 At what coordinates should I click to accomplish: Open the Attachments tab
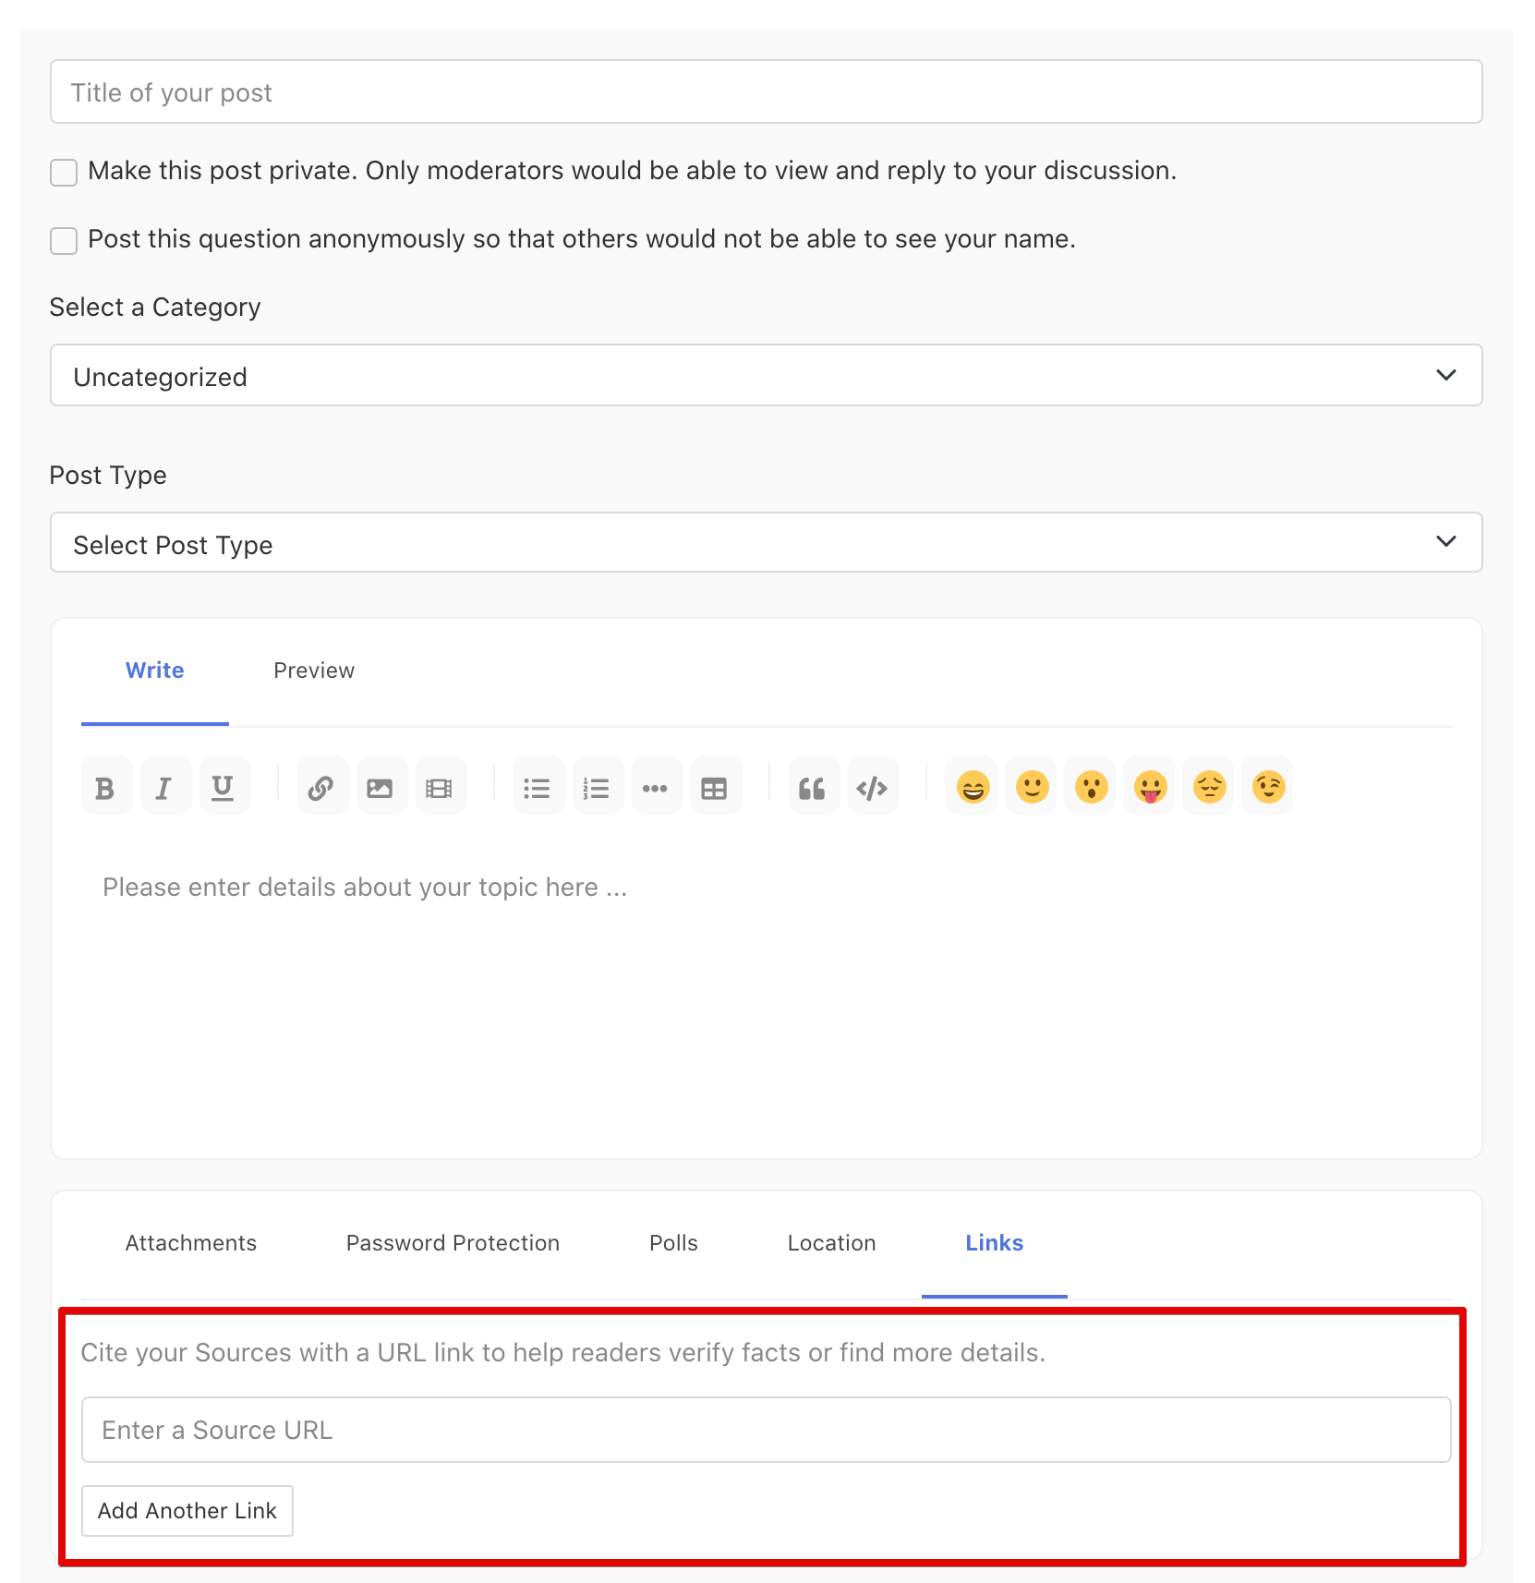[191, 1243]
